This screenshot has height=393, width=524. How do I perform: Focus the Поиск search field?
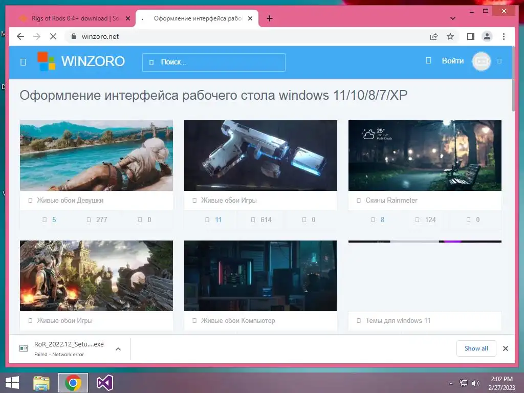coord(214,62)
